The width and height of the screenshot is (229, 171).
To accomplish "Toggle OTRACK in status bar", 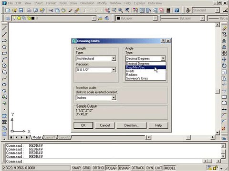I will pos(138,168).
